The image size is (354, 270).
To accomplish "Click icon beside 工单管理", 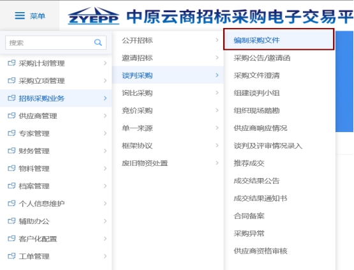I will point(11,256).
